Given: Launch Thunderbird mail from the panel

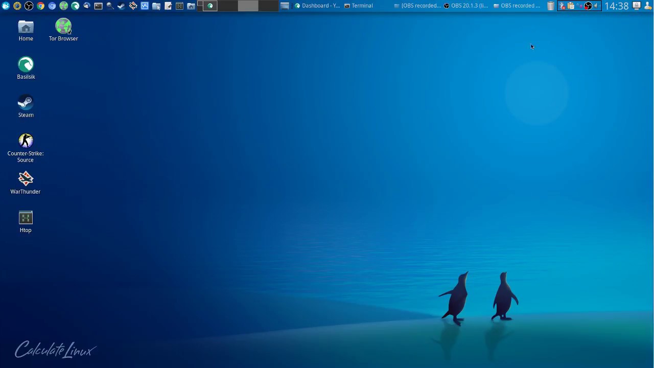Looking at the screenshot, I should pos(87,6).
